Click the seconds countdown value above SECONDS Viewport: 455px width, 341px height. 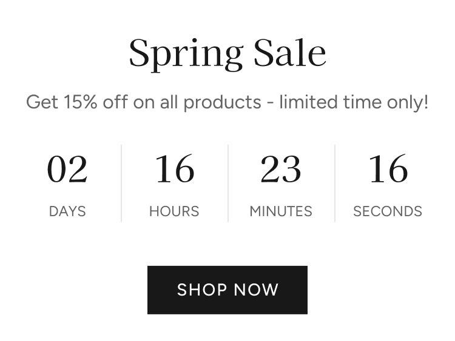pyautogui.click(x=388, y=169)
